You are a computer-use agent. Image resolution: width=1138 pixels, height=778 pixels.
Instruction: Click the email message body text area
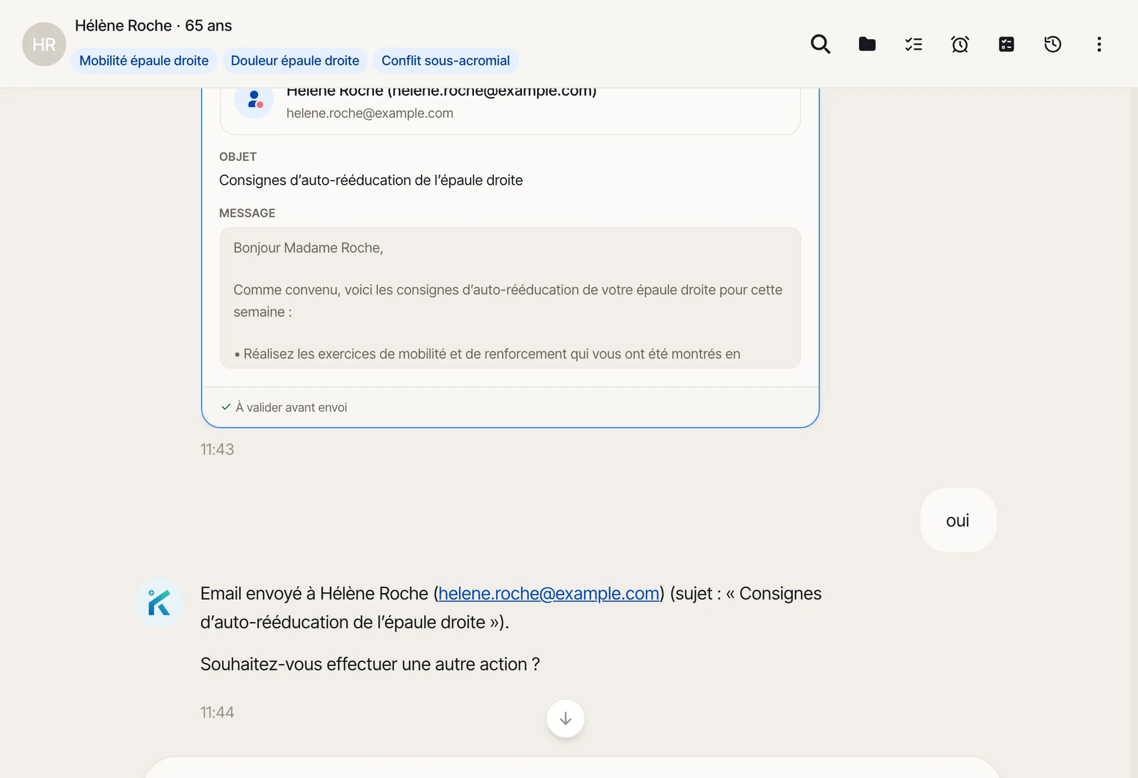[510, 298]
